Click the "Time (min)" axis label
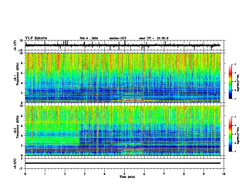252x195 pixels. click(127, 177)
